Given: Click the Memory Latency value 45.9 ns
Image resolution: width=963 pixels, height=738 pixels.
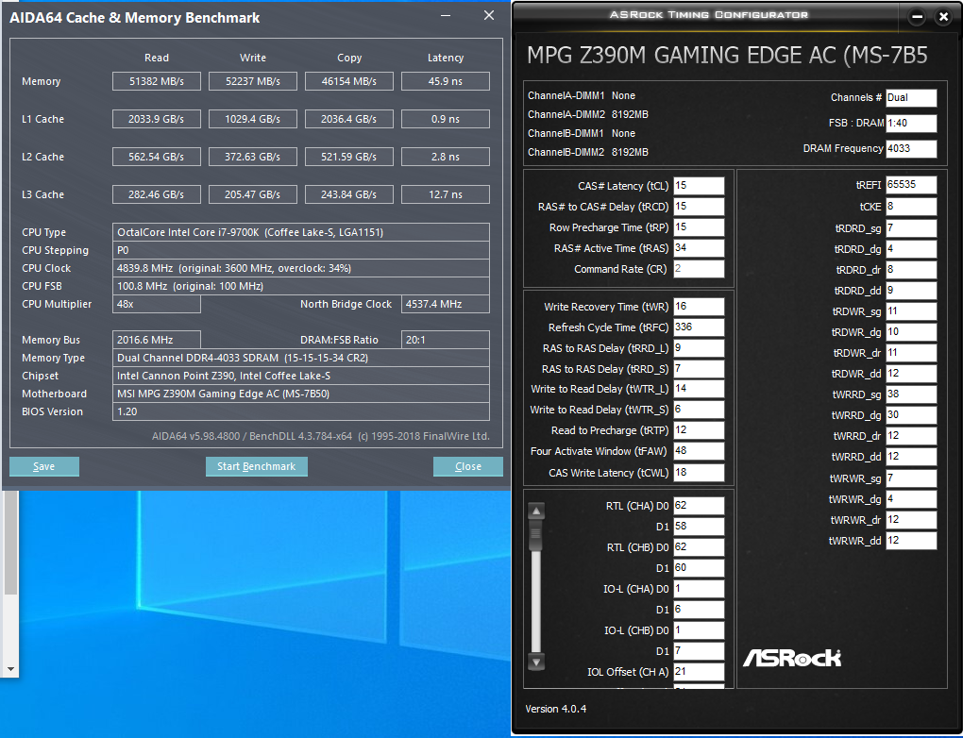Looking at the screenshot, I should point(446,81).
